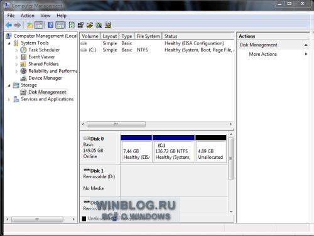Open the View menu
Screen dimensions: 314x236
pyautogui.click(x=45, y=16)
